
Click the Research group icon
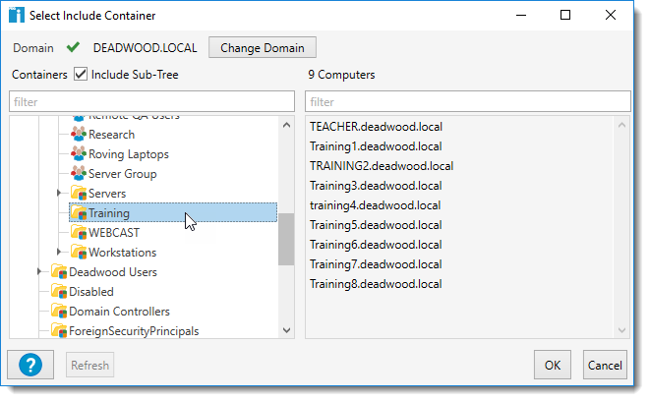pos(79,135)
